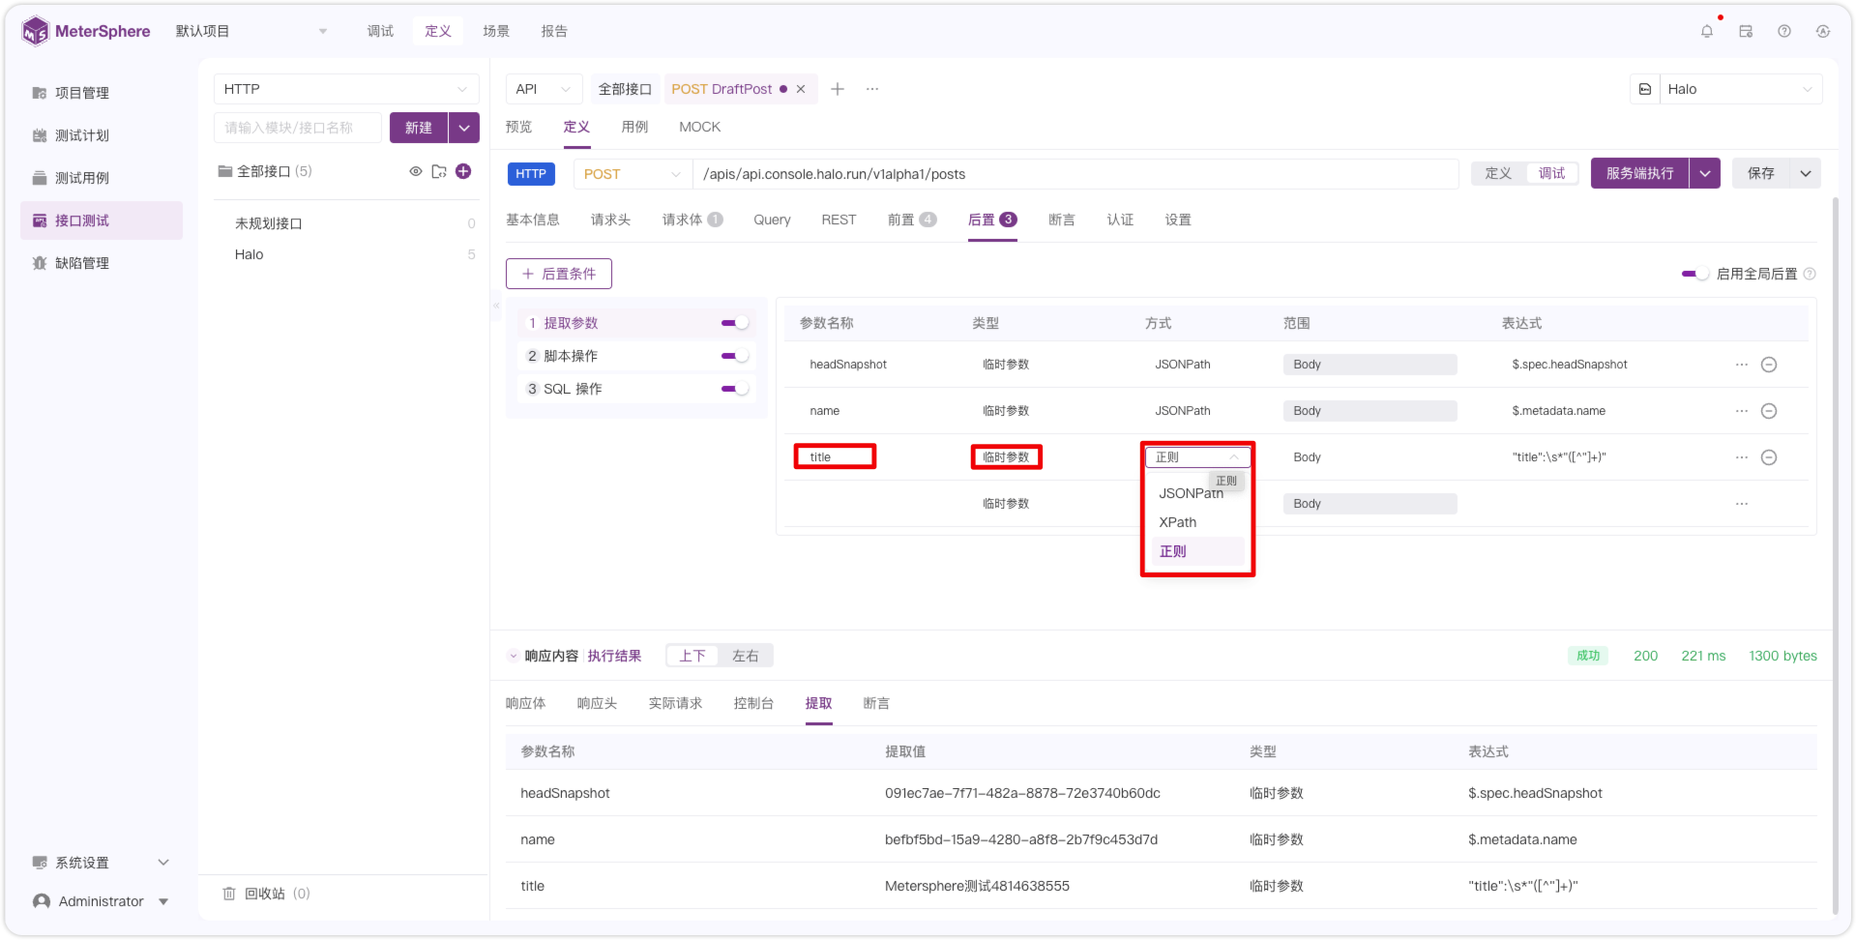The image size is (1856, 940).
Task: Select JSONPath in the method list
Action: tap(1197, 493)
